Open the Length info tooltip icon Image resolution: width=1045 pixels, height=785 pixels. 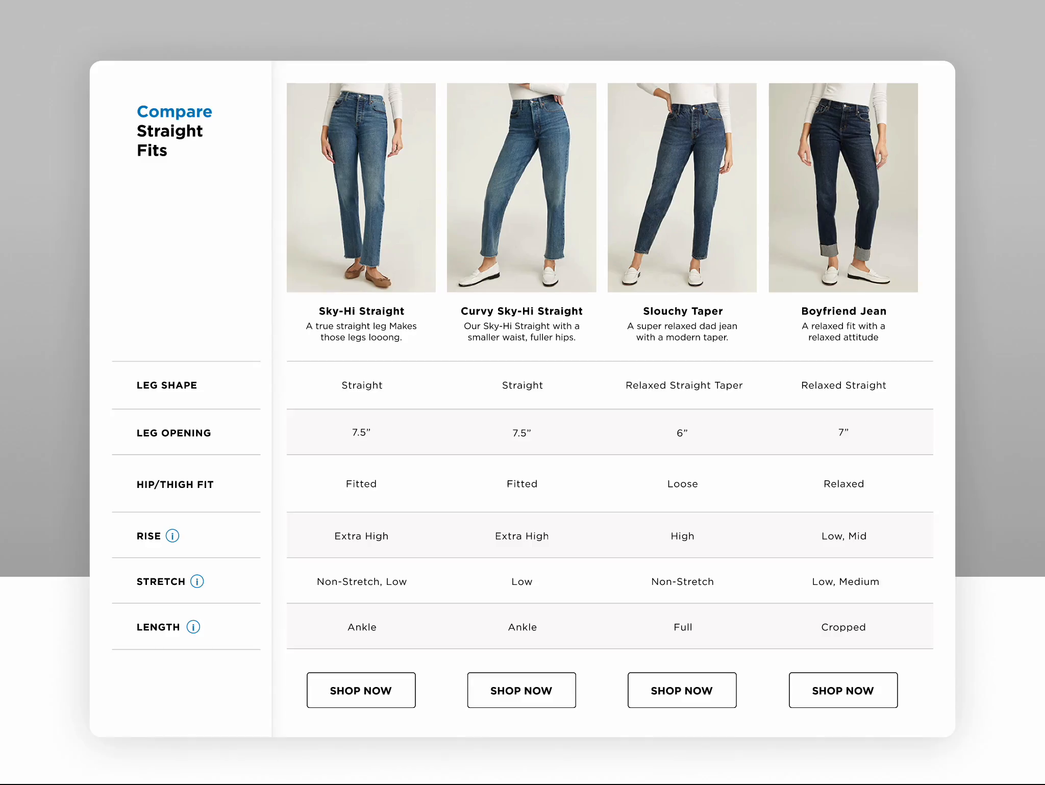[x=193, y=627]
